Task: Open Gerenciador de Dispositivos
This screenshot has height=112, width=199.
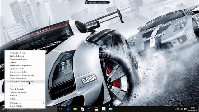Action: 25,66
